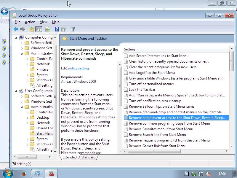Select Remove frequent programs list from the Start Menu
Screen dimensions: 237x178
point(169,140)
